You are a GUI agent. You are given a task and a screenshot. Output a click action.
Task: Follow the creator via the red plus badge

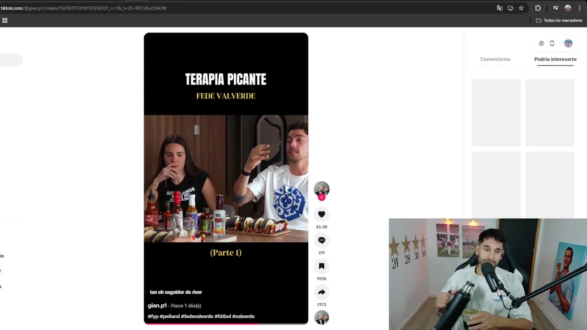[321, 197]
